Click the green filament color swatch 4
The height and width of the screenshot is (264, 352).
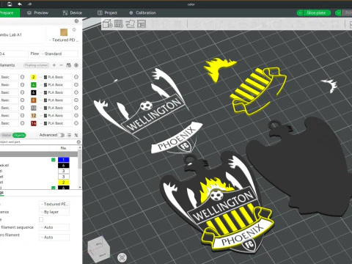click(34, 85)
